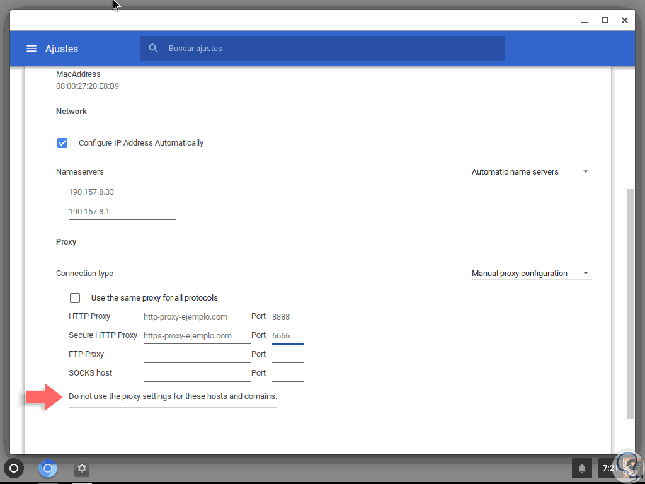Click the search magnifier icon
645x484 pixels.
(154, 49)
